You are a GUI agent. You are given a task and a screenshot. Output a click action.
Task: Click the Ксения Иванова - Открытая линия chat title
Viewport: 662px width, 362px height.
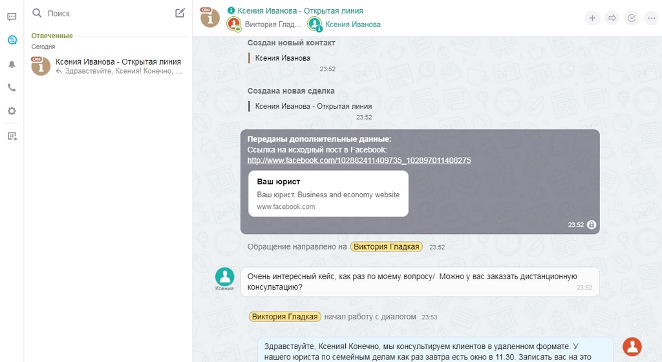[300, 11]
